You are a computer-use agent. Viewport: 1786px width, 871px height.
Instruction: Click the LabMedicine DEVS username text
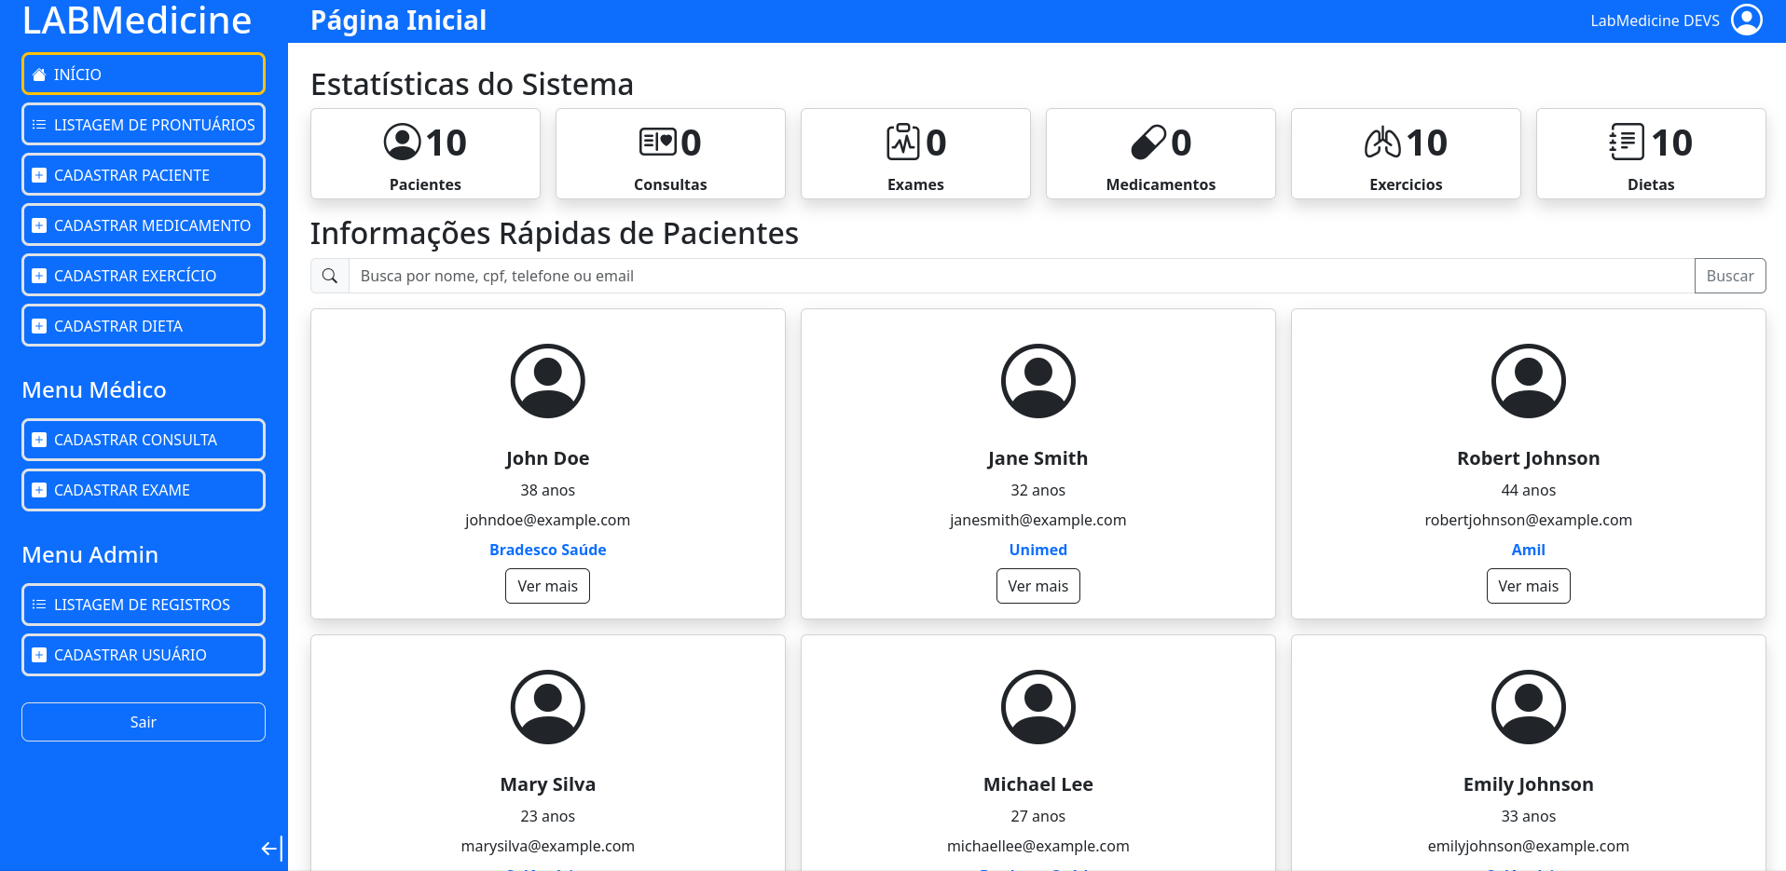click(x=1655, y=20)
